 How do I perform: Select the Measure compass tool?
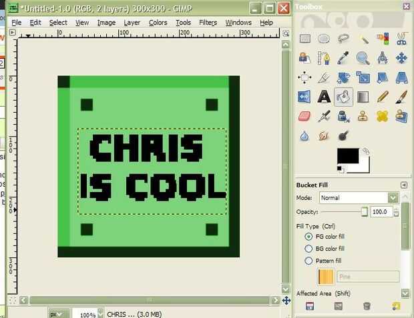coord(383,58)
